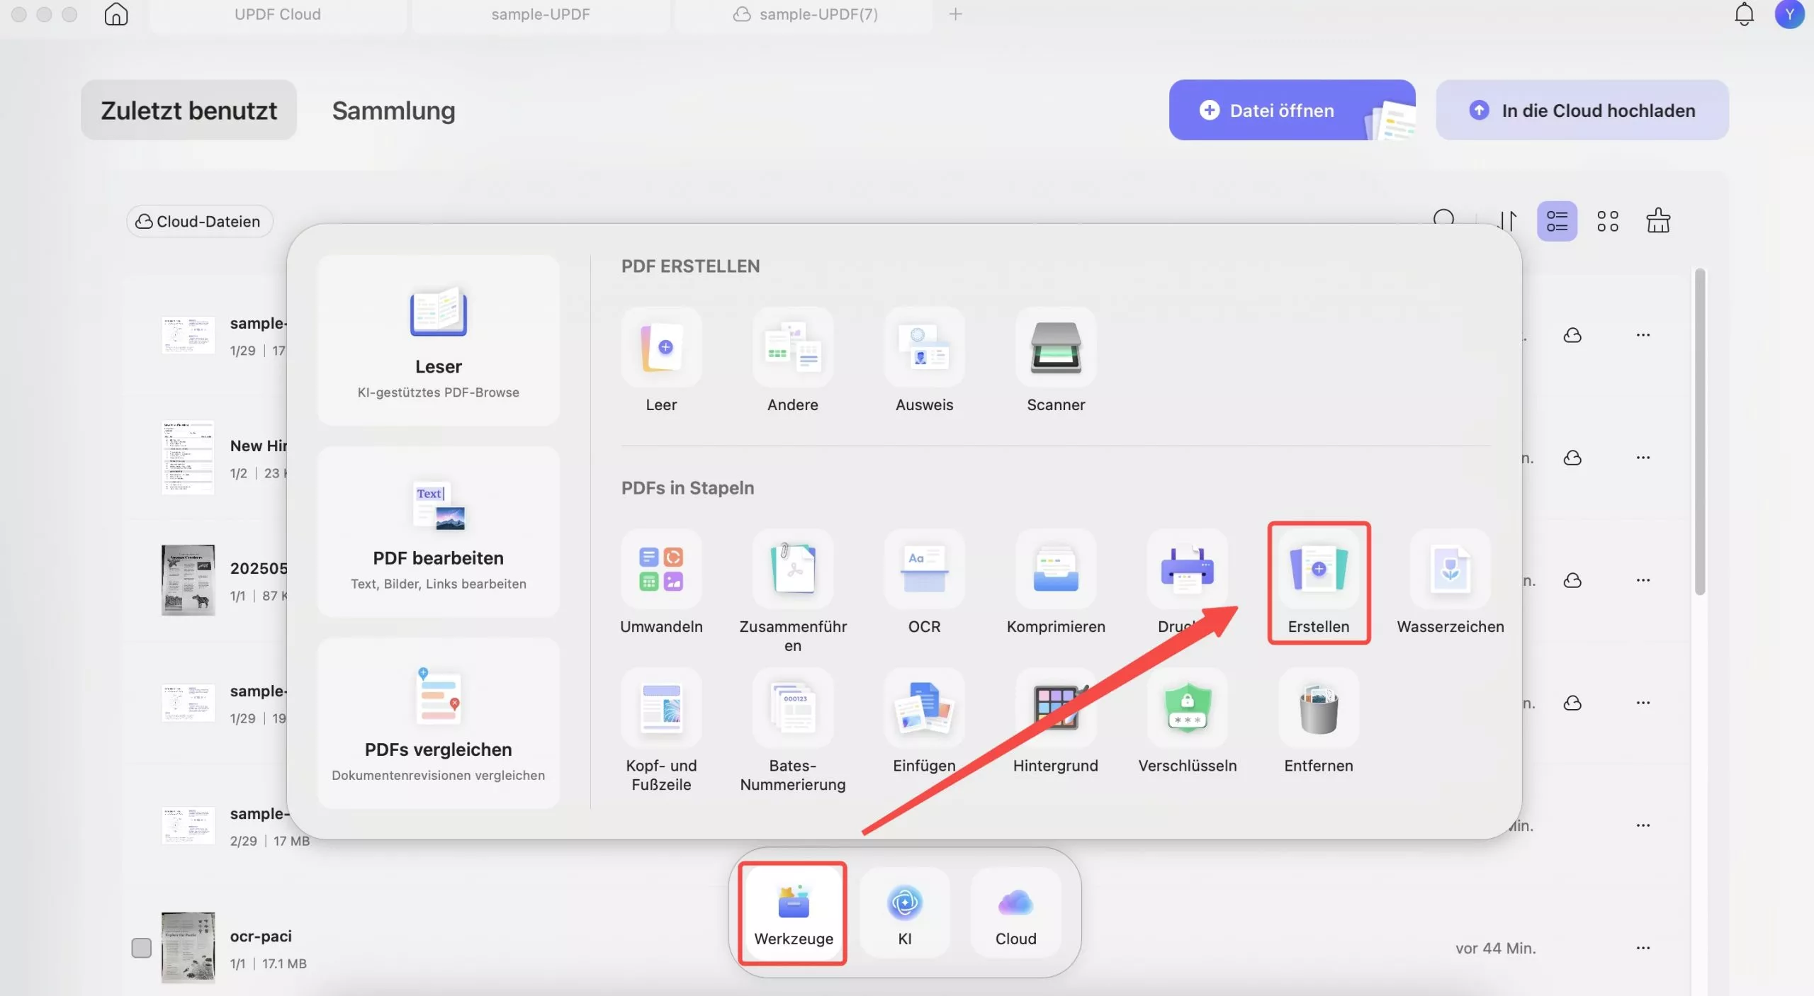Select the Komprimieren batch tool

click(1055, 570)
